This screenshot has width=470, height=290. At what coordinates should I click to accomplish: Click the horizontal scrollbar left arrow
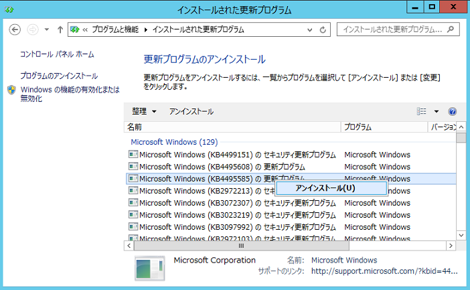(129, 246)
